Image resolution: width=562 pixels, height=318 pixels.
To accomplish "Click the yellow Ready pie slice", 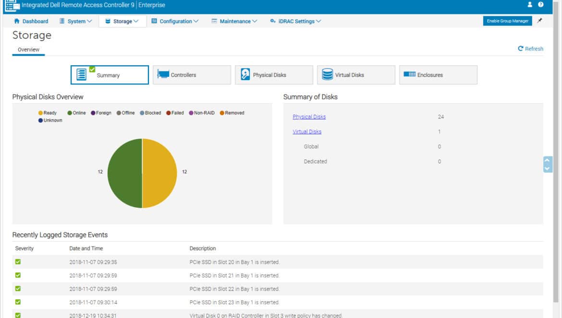I will [160, 173].
